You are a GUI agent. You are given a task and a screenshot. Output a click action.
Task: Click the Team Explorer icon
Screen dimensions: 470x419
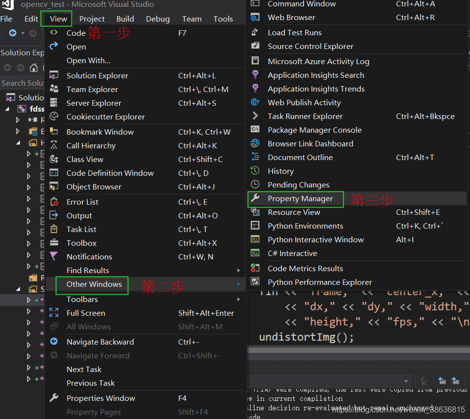point(54,89)
